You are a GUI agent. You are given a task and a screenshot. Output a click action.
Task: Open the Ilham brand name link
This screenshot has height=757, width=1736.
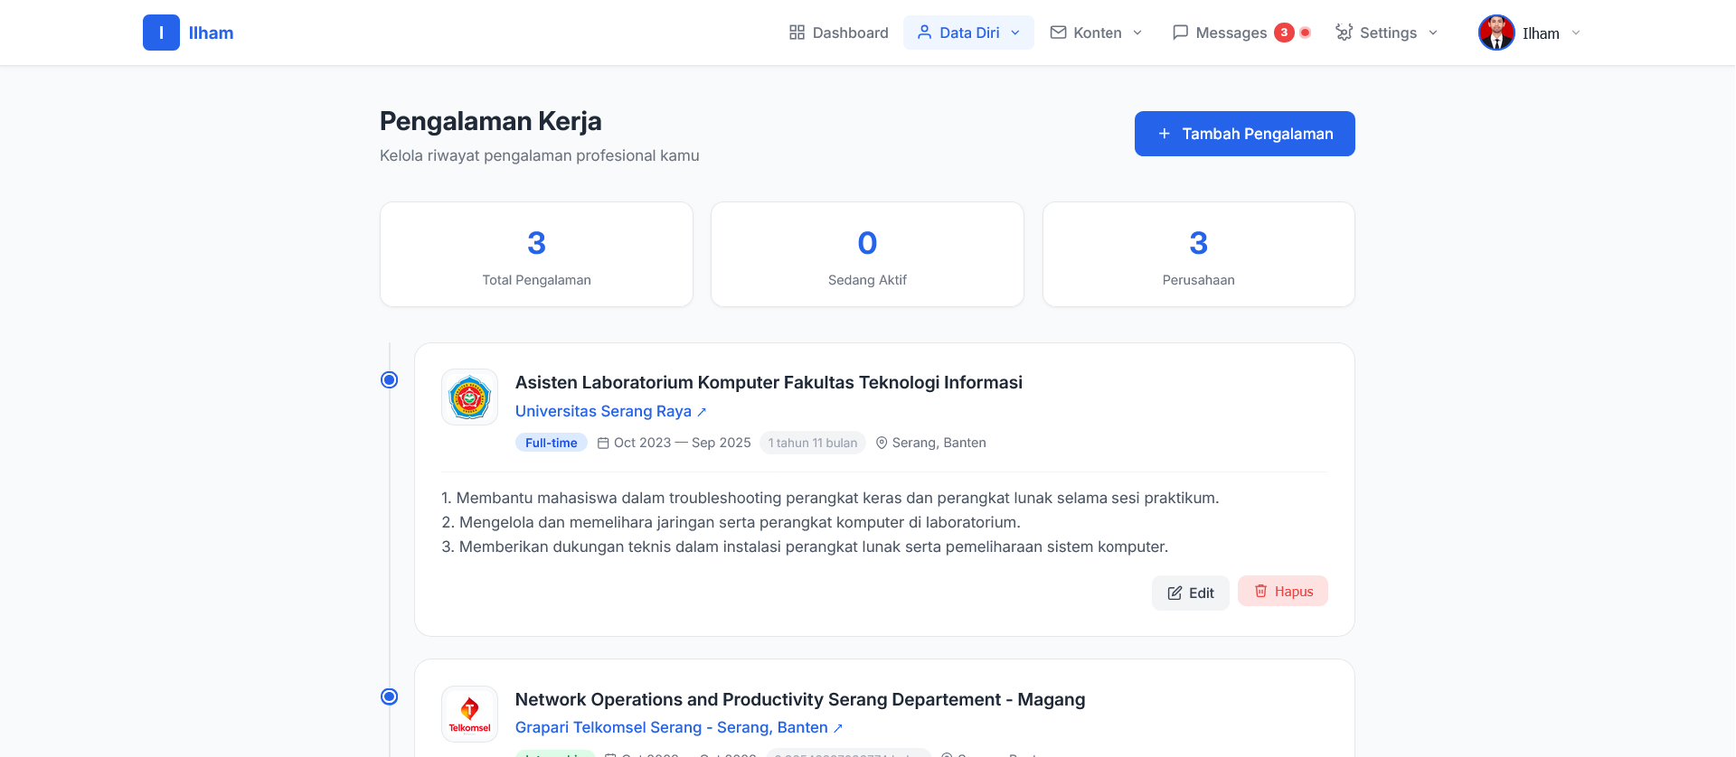tap(211, 33)
